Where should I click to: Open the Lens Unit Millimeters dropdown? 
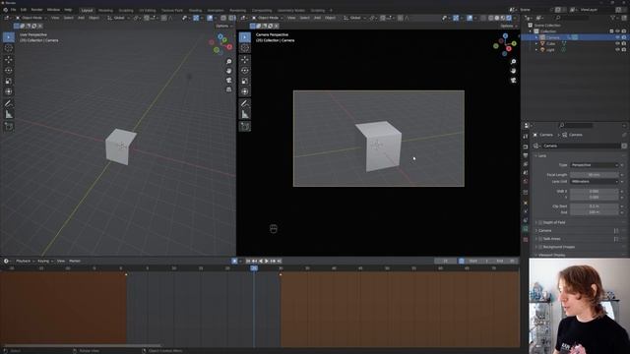[595, 181]
